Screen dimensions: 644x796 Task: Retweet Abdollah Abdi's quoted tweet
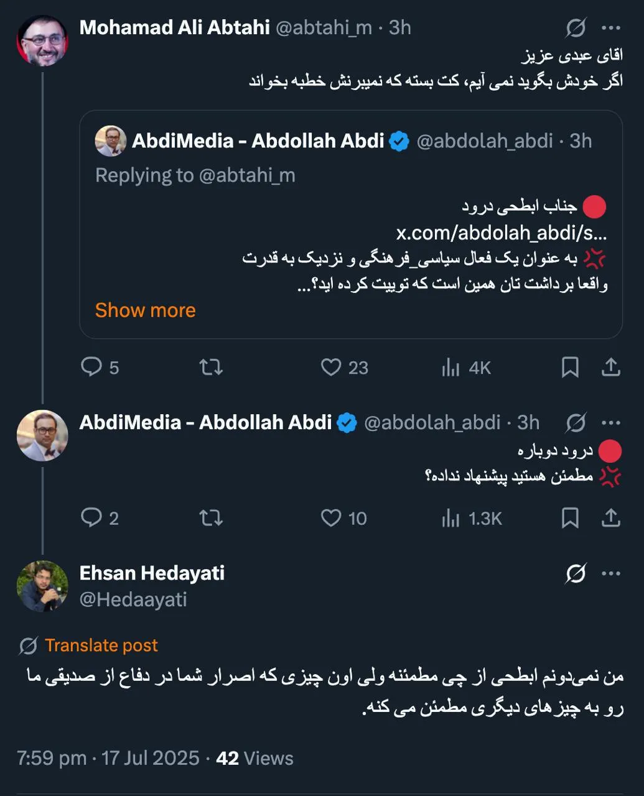pos(210,368)
